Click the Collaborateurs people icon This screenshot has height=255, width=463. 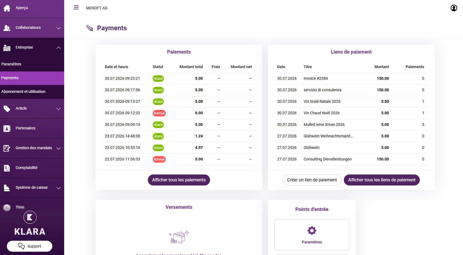point(7,28)
